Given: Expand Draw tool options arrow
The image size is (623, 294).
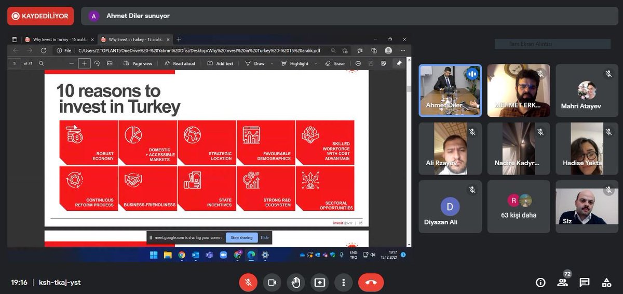Looking at the screenshot, I should (271, 64).
